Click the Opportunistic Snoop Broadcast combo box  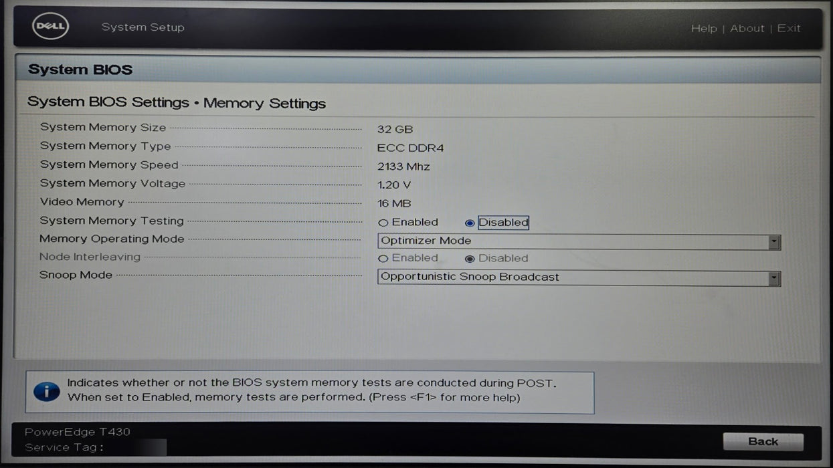pos(579,278)
